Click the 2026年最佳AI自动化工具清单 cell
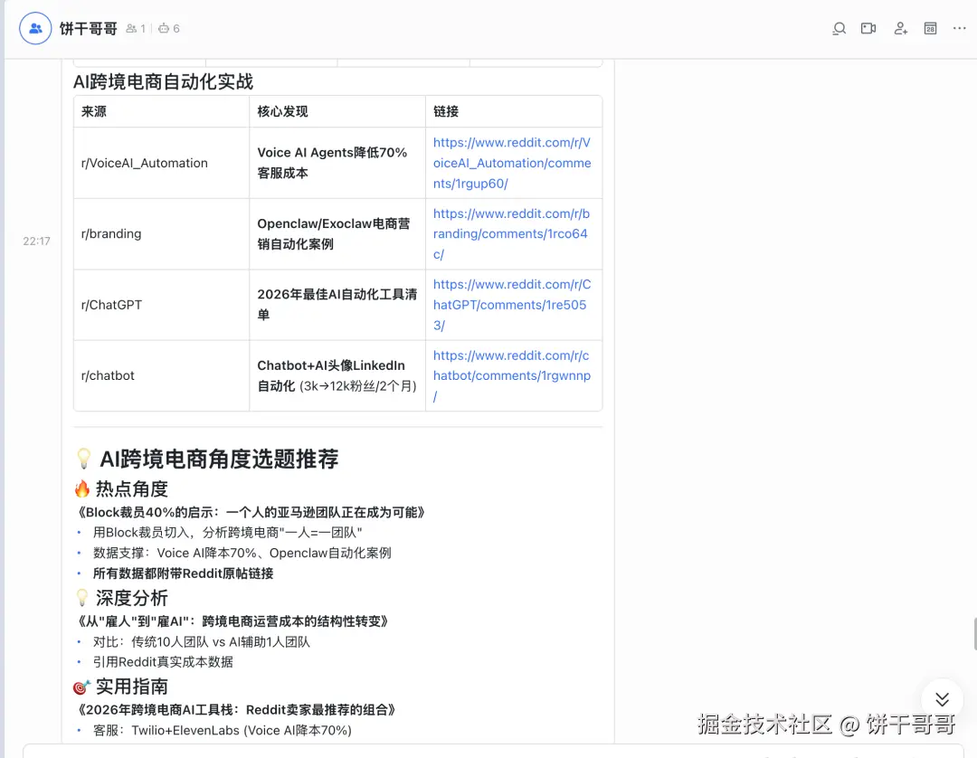This screenshot has height=758, width=977. (337, 305)
